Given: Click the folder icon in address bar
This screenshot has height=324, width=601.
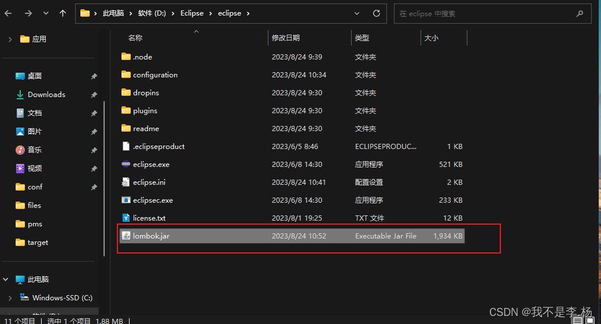Looking at the screenshot, I should (85, 13).
